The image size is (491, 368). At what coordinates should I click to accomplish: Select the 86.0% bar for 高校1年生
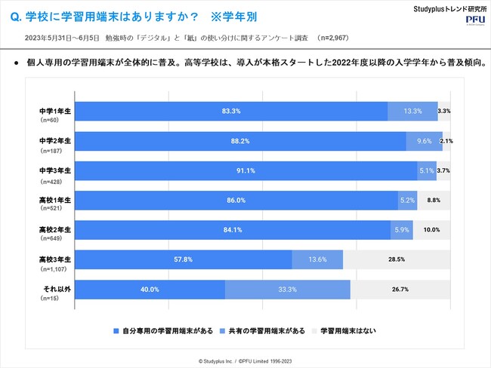click(236, 201)
